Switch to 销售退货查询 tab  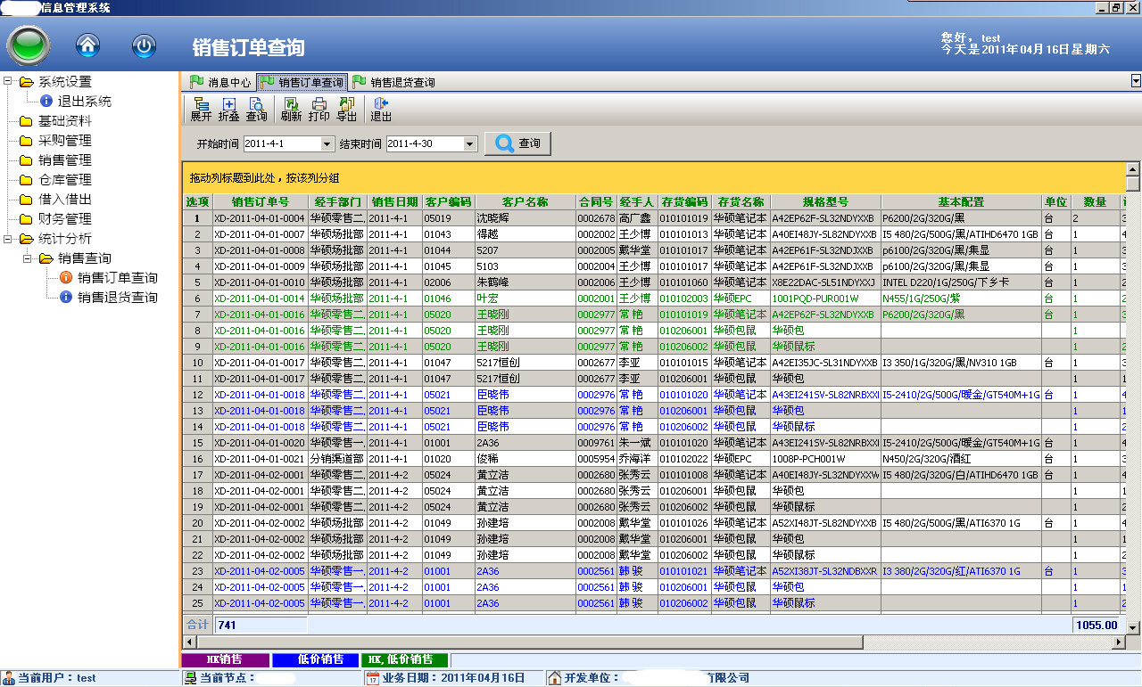point(393,82)
